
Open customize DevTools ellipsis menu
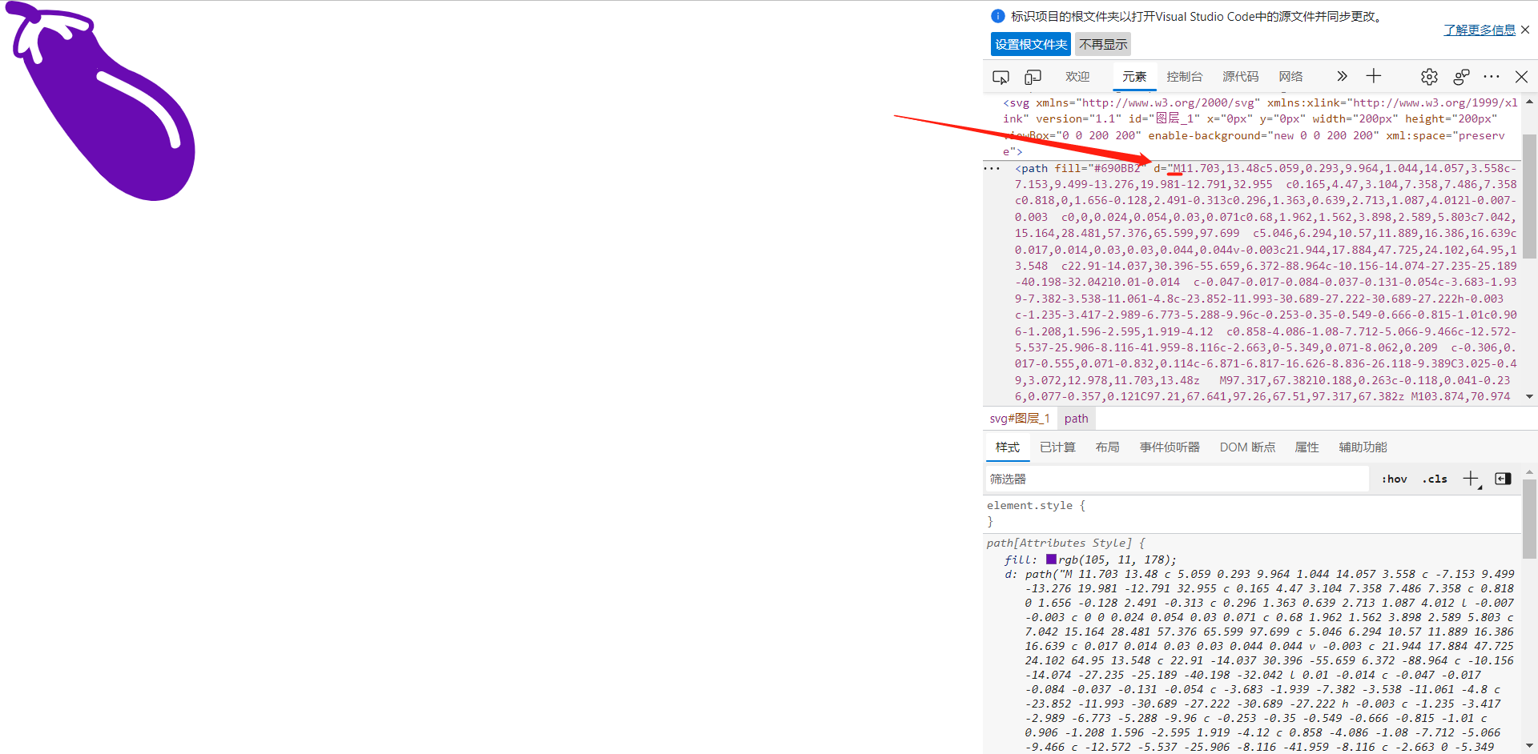coord(1492,77)
